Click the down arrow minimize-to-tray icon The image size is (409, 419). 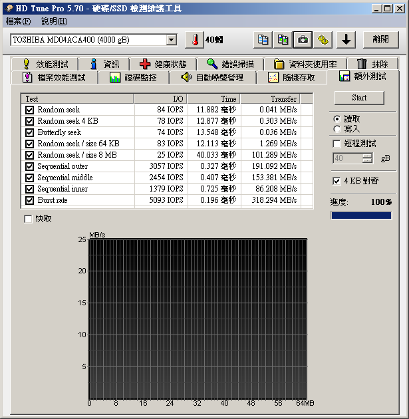coord(346,40)
